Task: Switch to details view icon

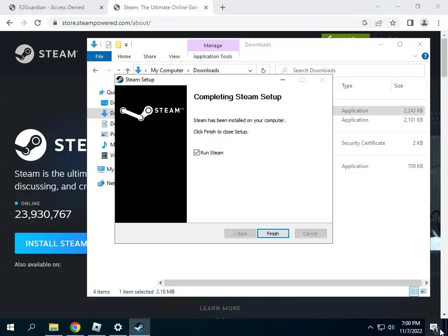Action: point(414,291)
